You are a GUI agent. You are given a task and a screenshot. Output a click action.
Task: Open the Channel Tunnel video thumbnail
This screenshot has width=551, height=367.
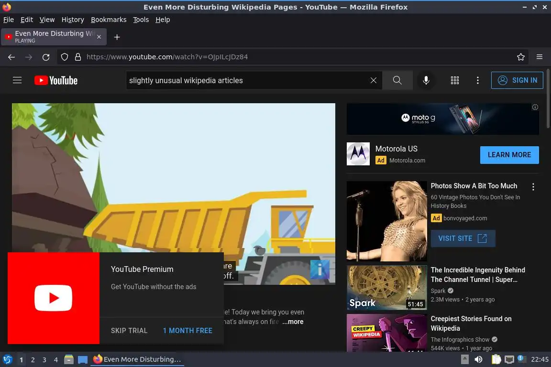[387, 288]
